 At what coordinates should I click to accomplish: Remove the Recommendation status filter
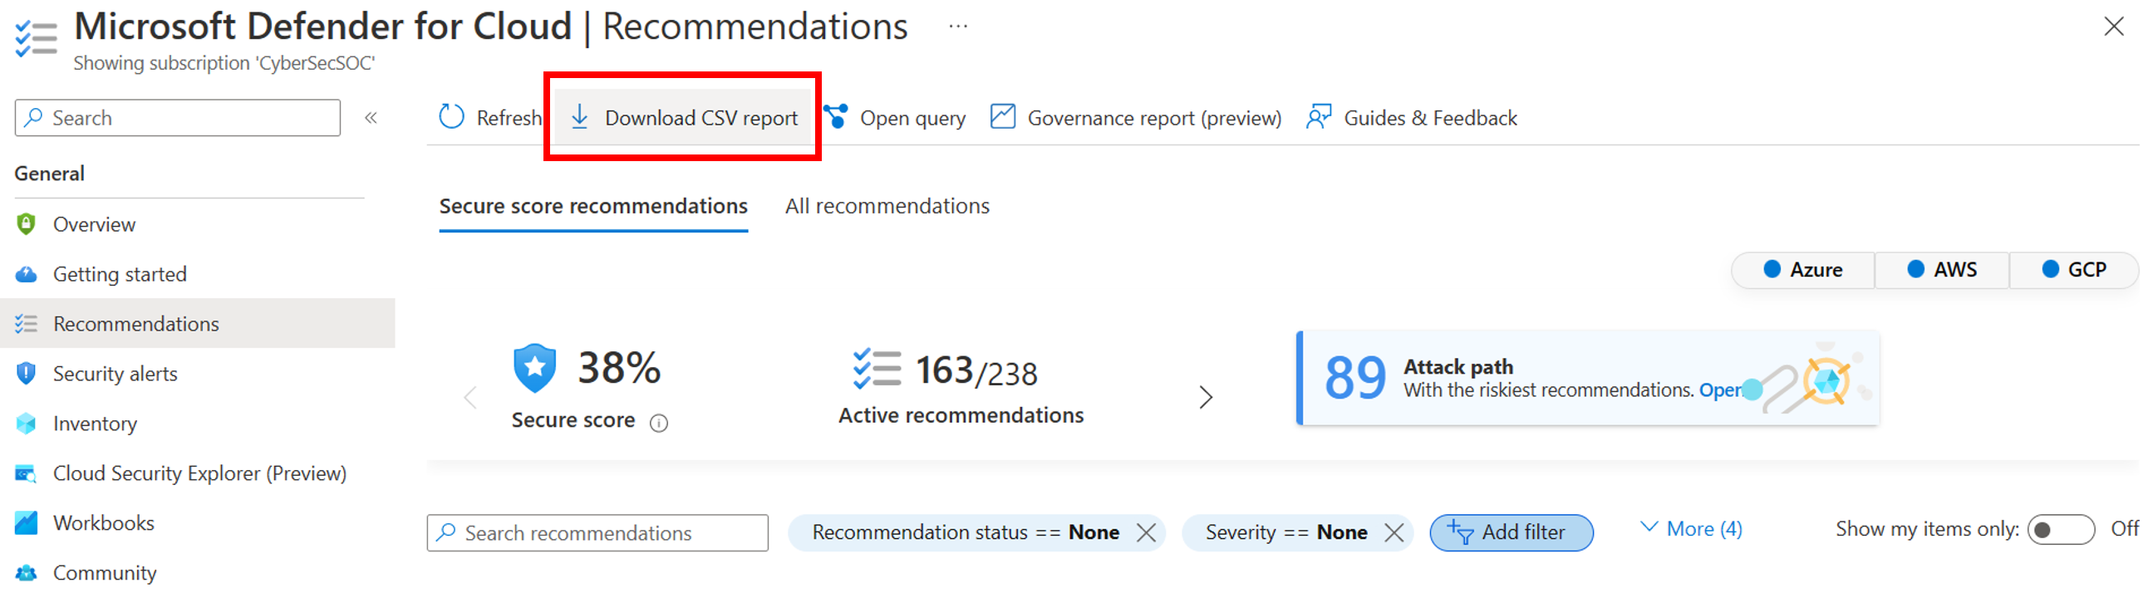[x=1147, y=532]
